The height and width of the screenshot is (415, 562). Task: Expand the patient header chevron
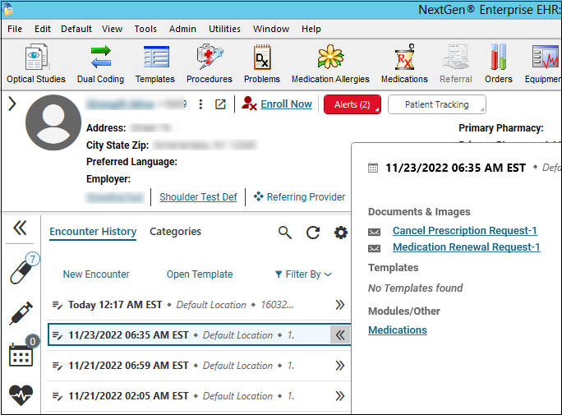tap(12, 104)
